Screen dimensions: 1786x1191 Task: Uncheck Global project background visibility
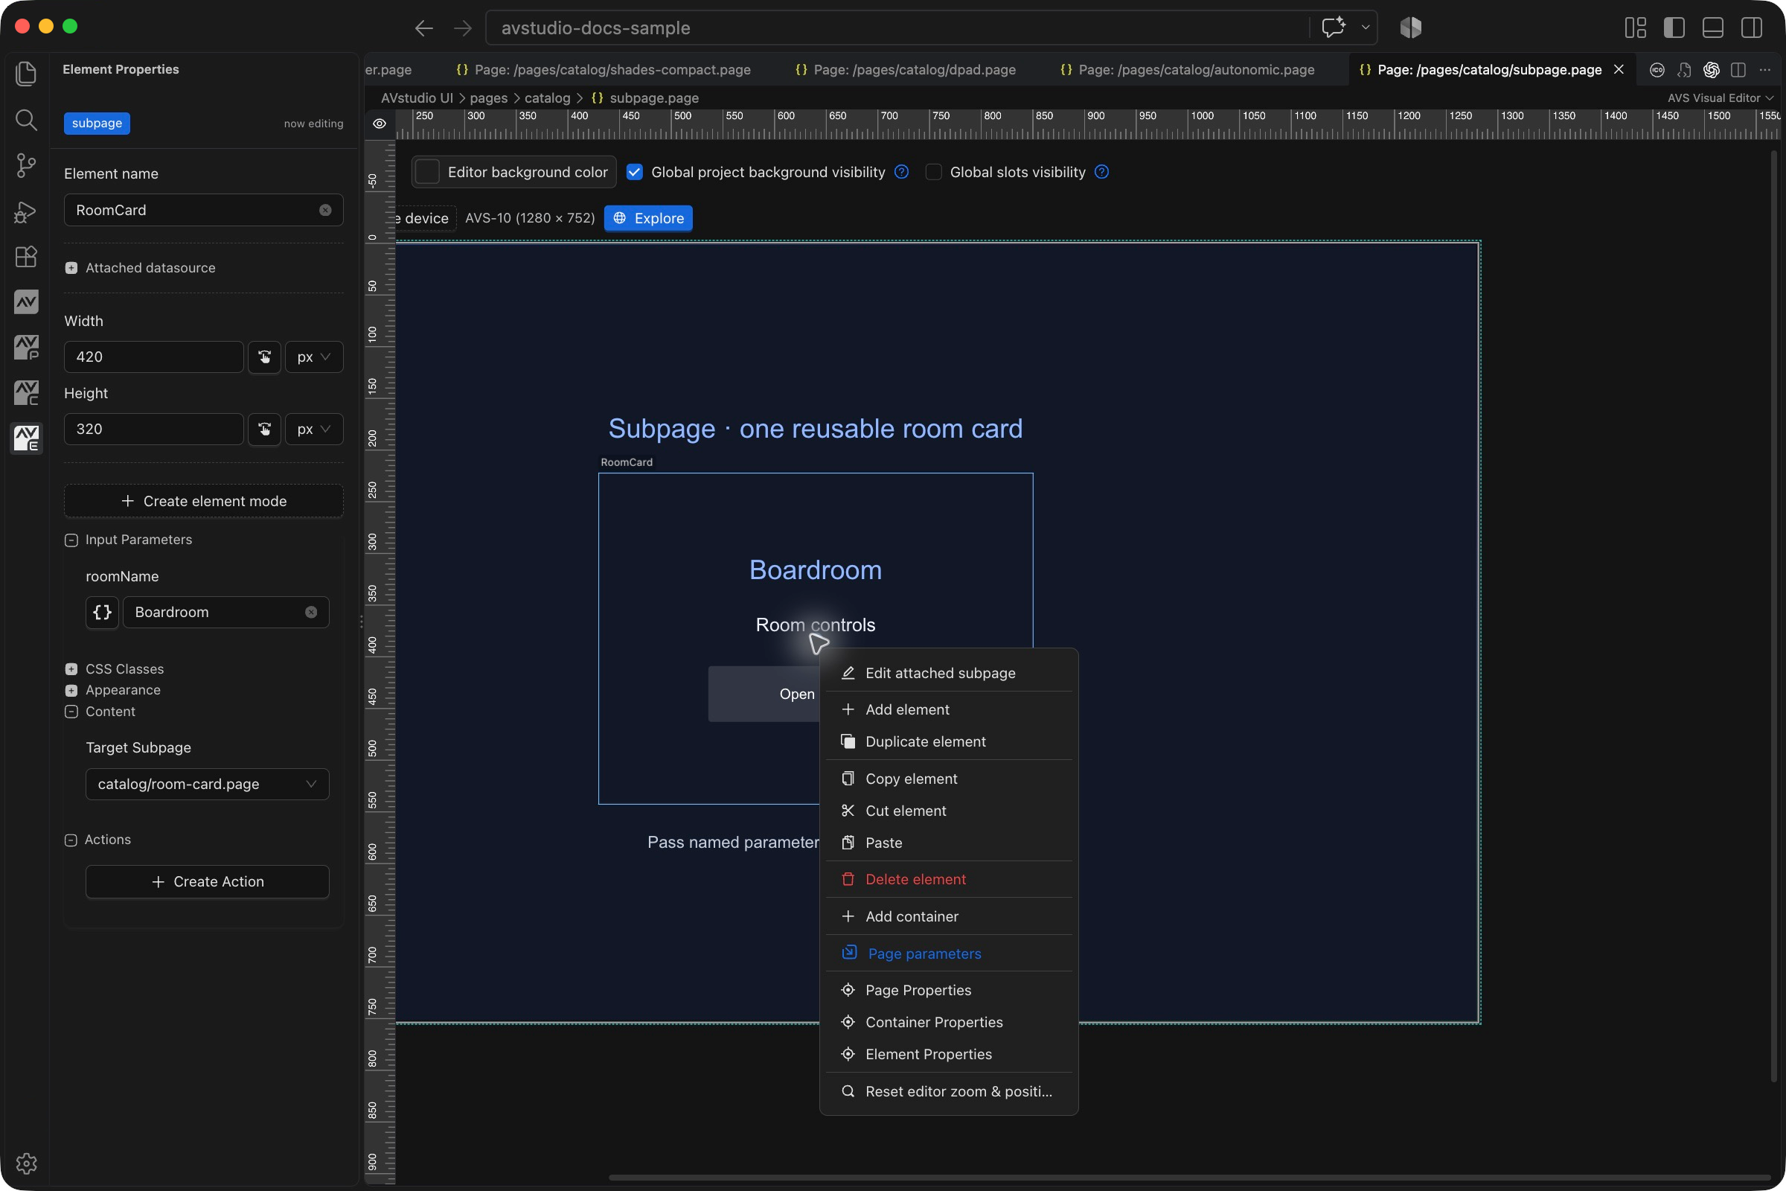tap(635, 173)
